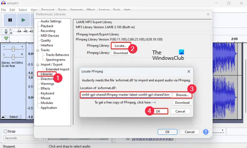247x148 pixels.
Task: Click the 2:00 mark on timeline ruler
Action: coord(234,39)
